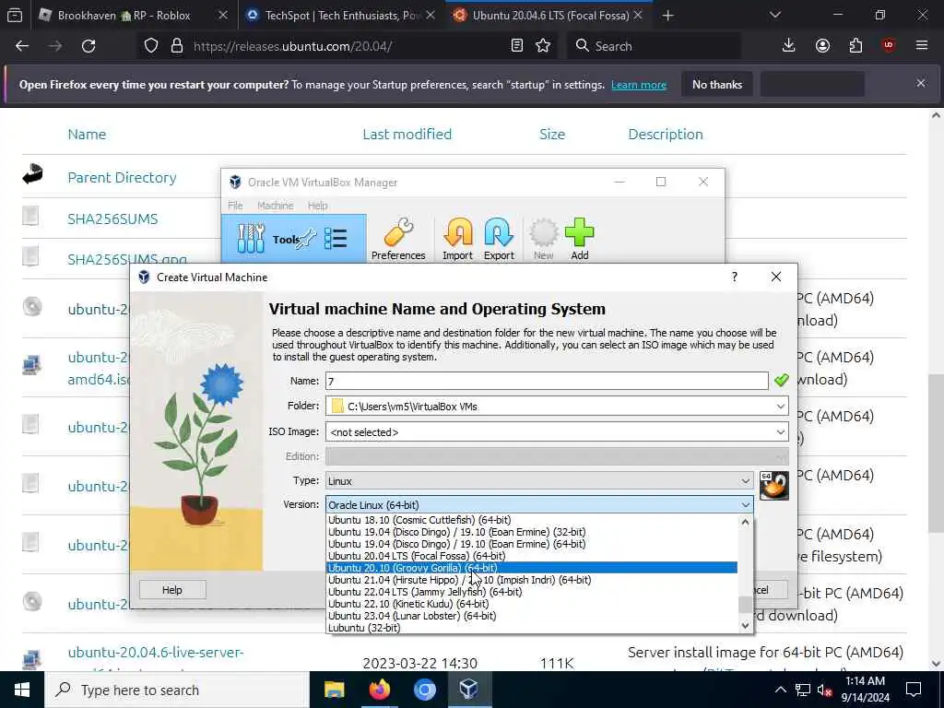The image size is (944, 708).
Task: Open the Firefox account icon
Action: click(x=822, y=46)
